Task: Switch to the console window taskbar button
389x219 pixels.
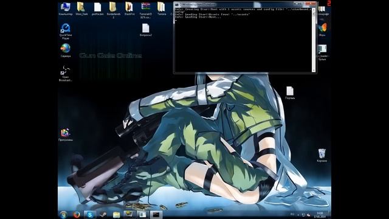Action: point(156,215)
